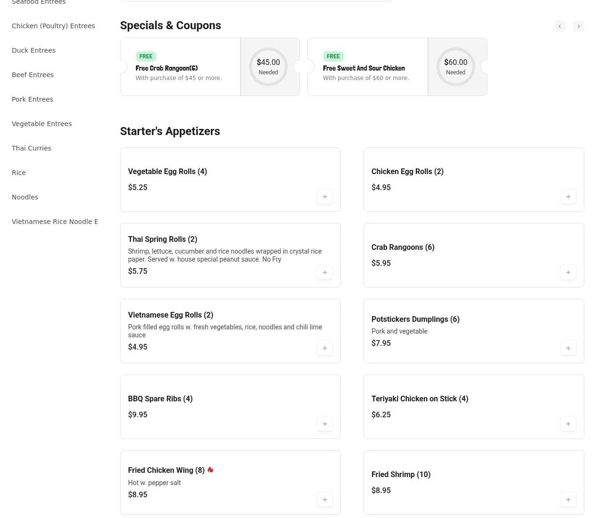Image resolution: width=598 pixels, height=518 pixels.
Task: Add Fried Chicken Wing to cart
Action: [324, 500]
